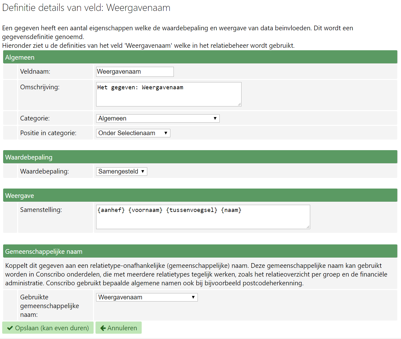Expand the Positie in categorie dropdown
Image resolution: width=401 pixels, height=339 pixels.
click(133, 133)
